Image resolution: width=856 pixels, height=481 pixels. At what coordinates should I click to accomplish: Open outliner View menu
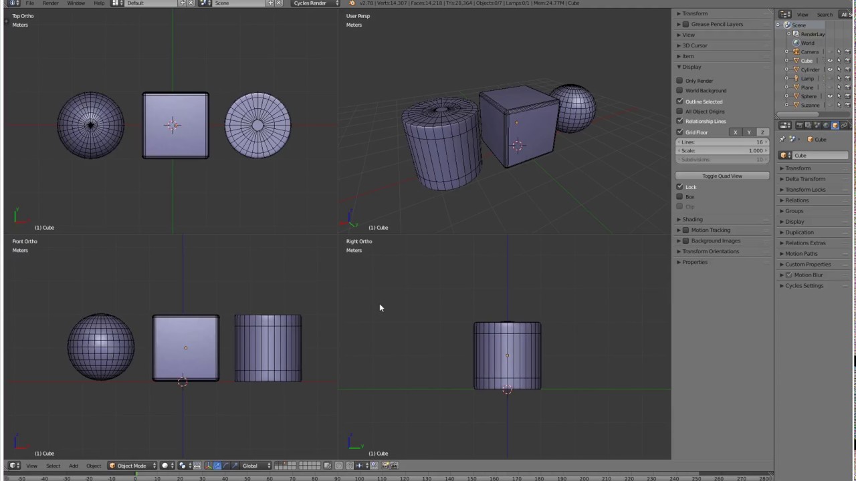[802, 14]
